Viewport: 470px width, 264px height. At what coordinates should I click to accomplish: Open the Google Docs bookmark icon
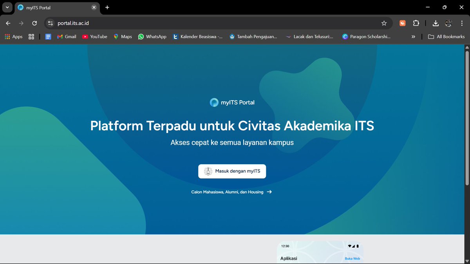click(x=48, y=36)
